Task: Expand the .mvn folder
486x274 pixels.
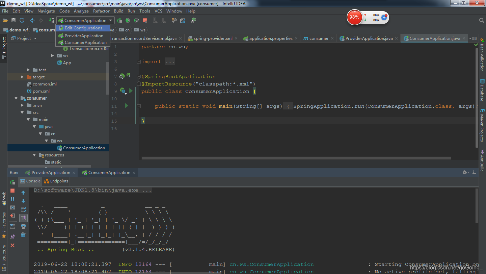Action: (x=23, y=105)
